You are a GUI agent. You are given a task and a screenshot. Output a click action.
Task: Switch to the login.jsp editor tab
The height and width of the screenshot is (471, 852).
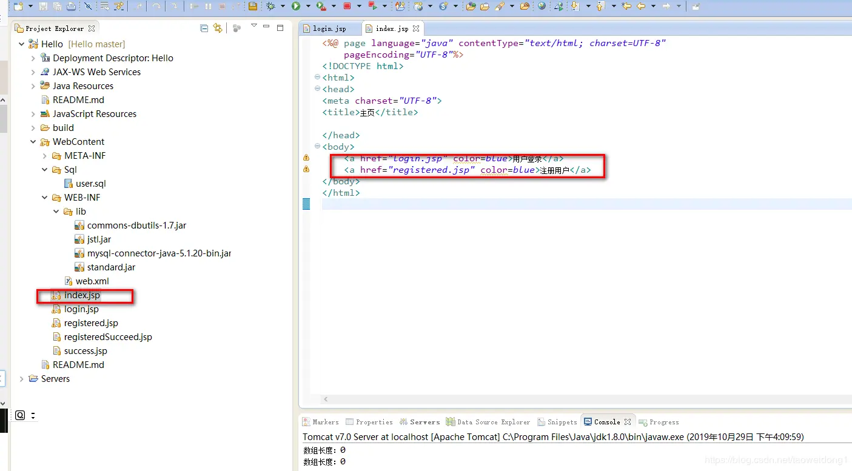[x=329, y=28]
